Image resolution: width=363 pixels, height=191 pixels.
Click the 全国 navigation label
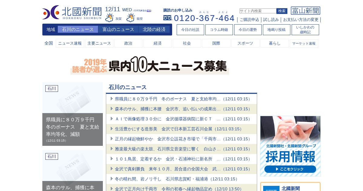(x=49, y=43)
